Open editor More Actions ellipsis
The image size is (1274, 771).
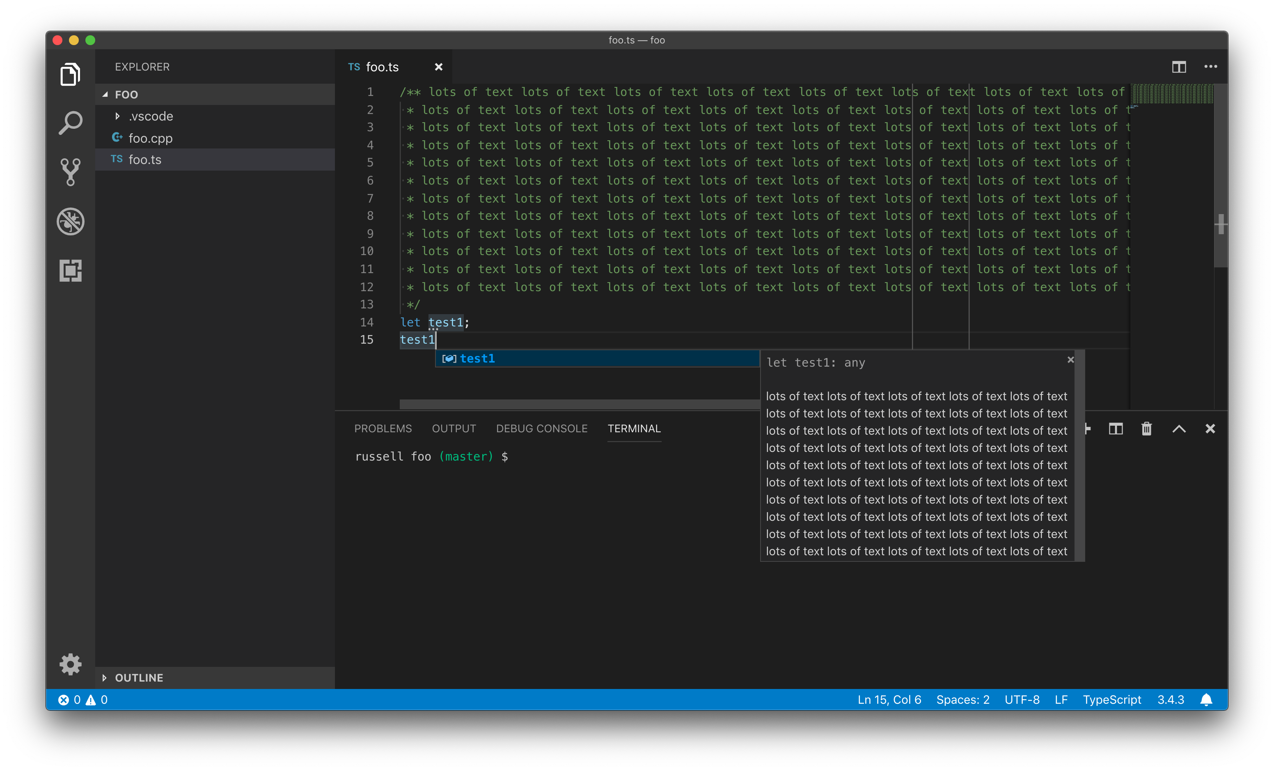click(x=1210, y=67)
